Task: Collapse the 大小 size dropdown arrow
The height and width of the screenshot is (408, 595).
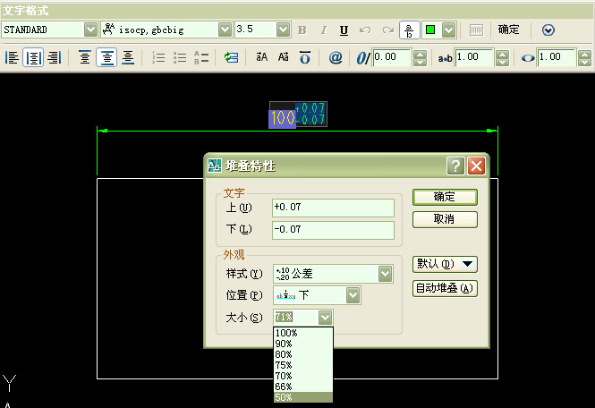Action: [x=325, y=318]
